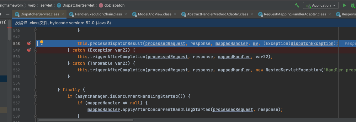The image size is (356, 122).
Task: Click the finally keyword on line 555
Action: pos(71,90)
